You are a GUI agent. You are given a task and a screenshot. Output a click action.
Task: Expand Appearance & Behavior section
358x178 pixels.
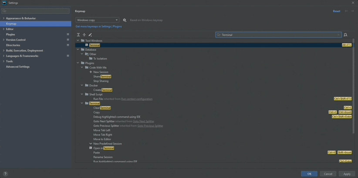(x=3, y=18)
